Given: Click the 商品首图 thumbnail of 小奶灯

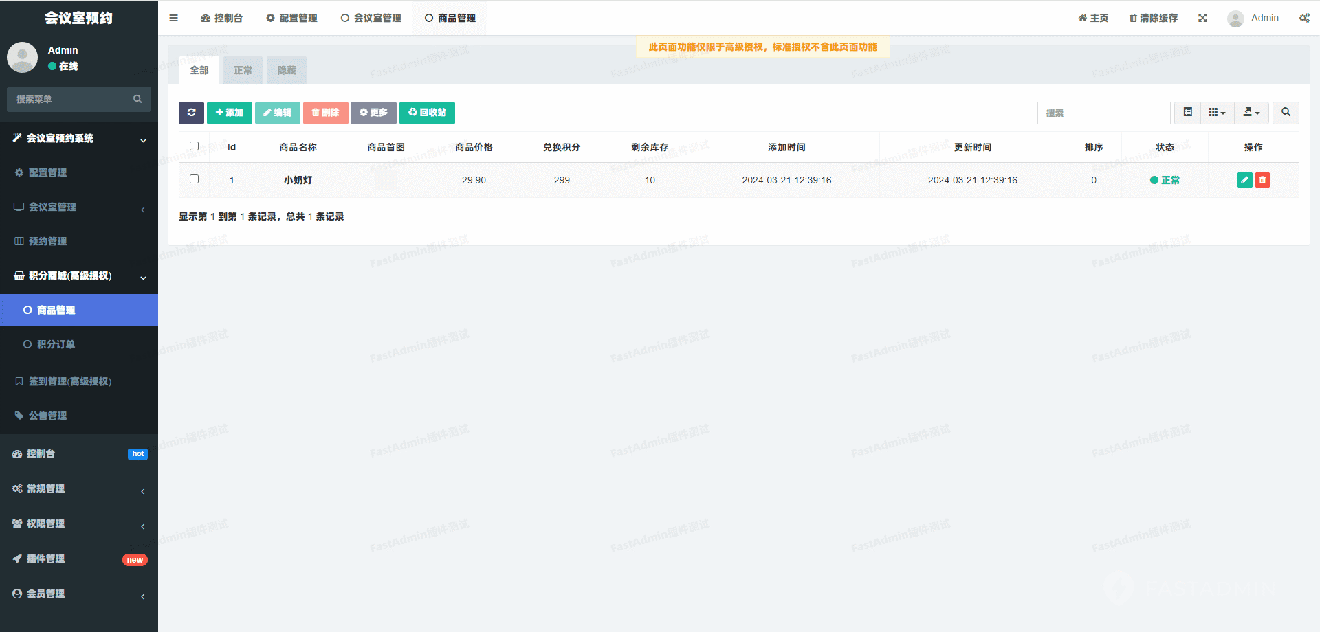Looking at the screenshot, I should pos(386,180).
